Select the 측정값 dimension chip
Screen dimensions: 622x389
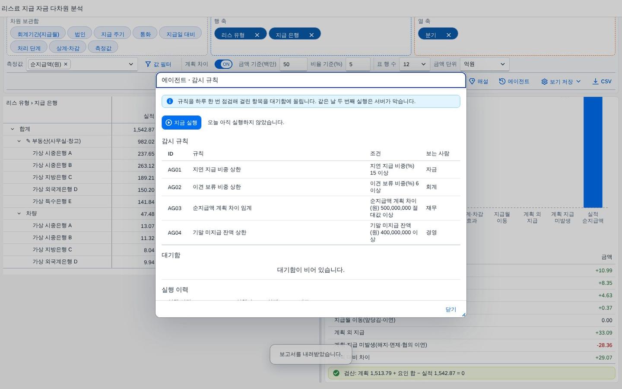point(103,48)
